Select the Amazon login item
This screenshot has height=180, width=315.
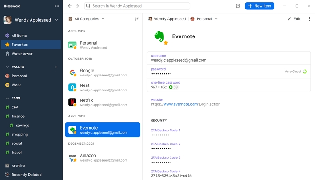103,157
